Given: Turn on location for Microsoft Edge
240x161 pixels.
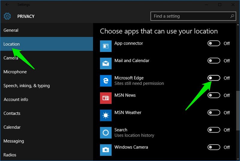Looking at the screenshot, I should 214,78.
